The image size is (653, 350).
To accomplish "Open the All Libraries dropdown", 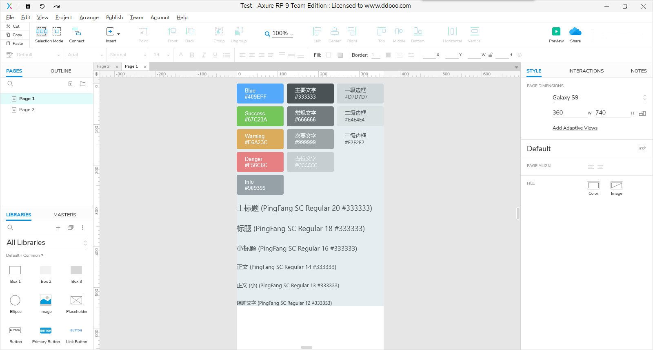I will click(47, 242).
